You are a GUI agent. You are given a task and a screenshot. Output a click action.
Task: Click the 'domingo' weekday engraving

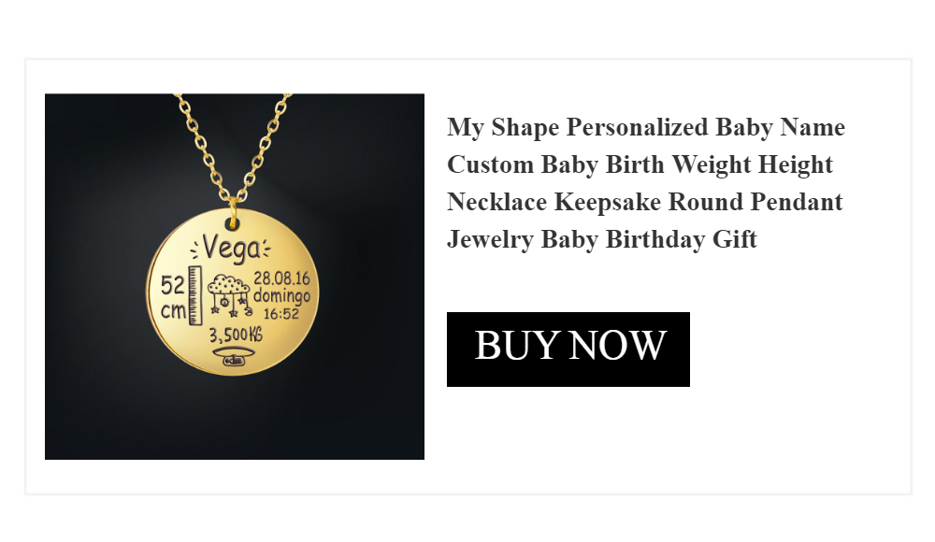[281, 296]
